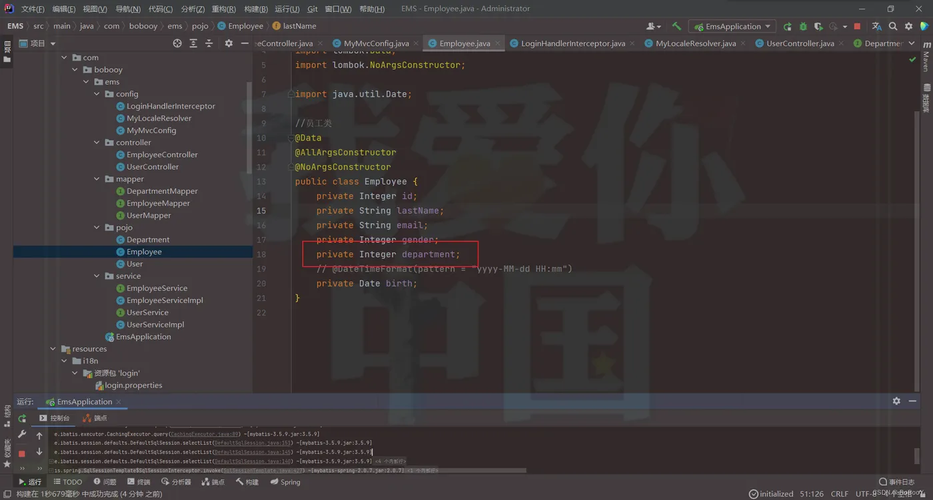
Task: Collapse the service package
Action: coord(97,276)
